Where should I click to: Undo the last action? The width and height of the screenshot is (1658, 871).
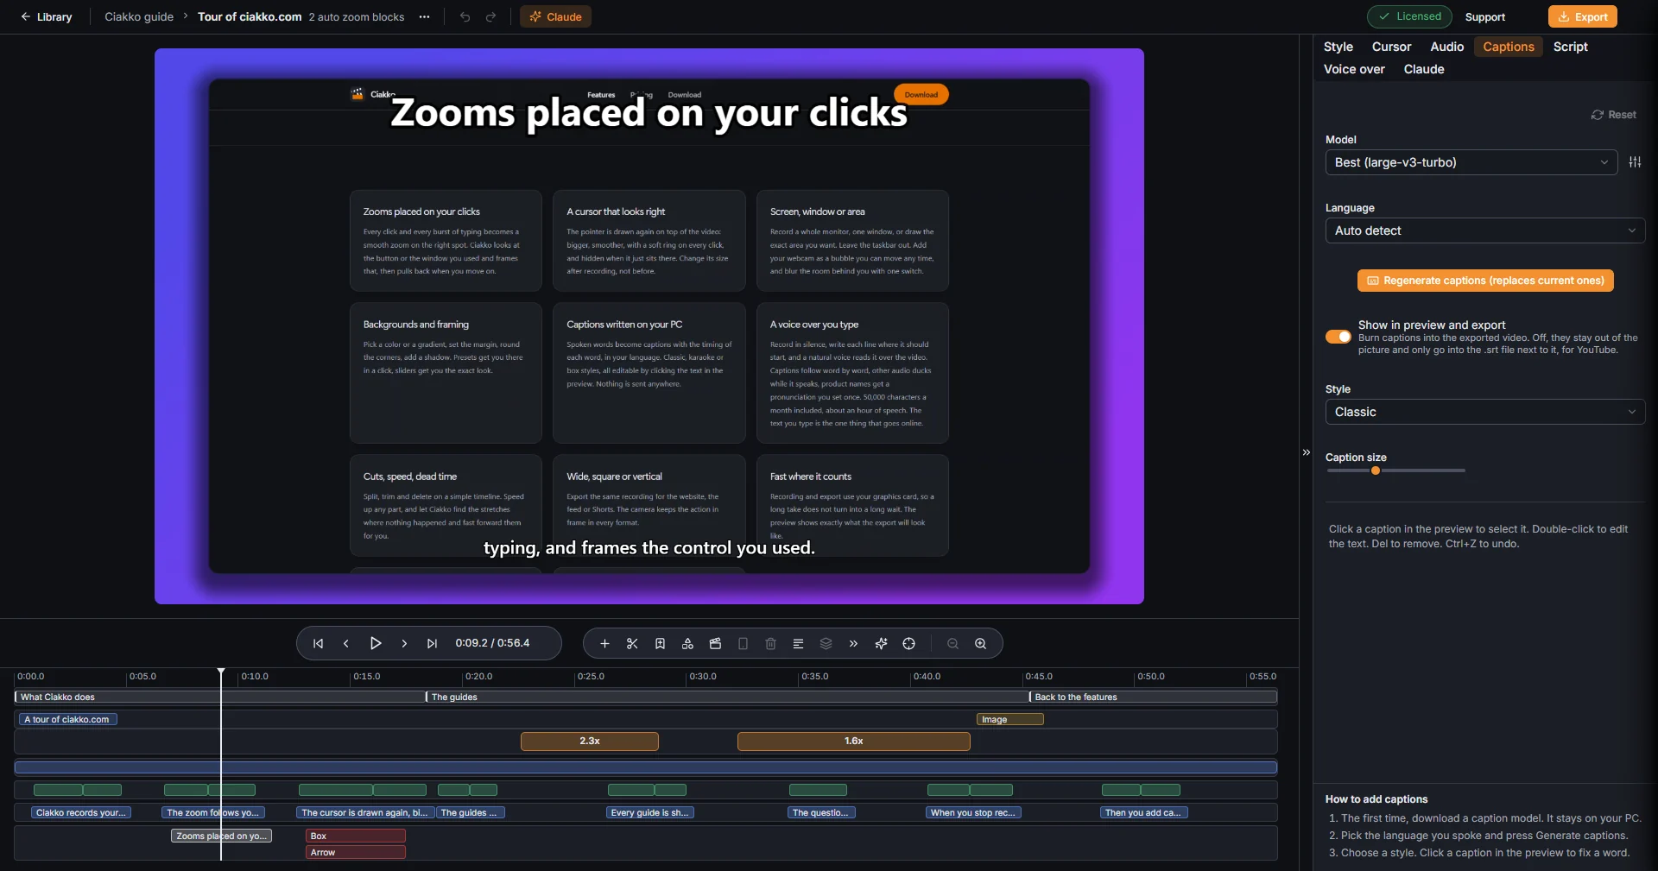[x=465, y=16]
